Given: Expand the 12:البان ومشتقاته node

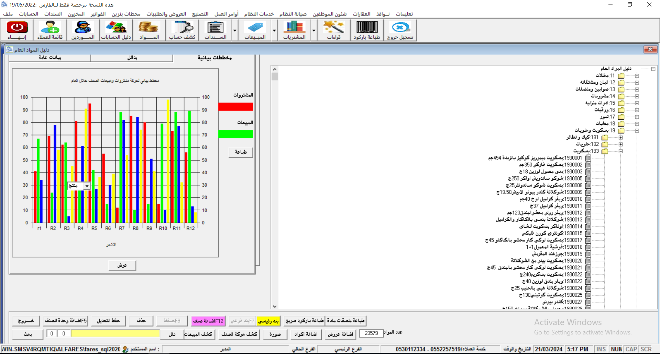Looking at the screenshot, I should [x=637, y=83].
